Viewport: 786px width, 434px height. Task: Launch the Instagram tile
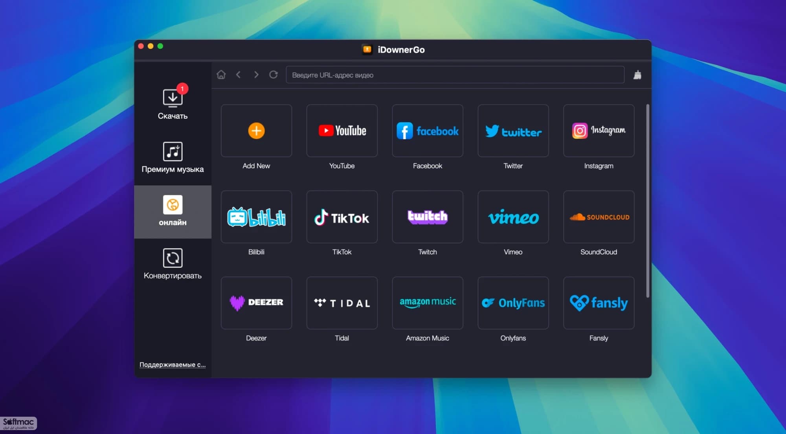coord(599,131)
